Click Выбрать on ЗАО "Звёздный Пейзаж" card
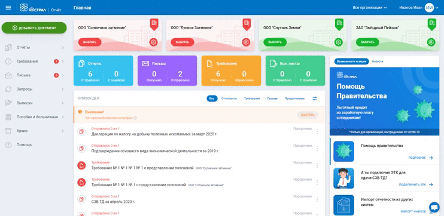 (x=367, y=42)
